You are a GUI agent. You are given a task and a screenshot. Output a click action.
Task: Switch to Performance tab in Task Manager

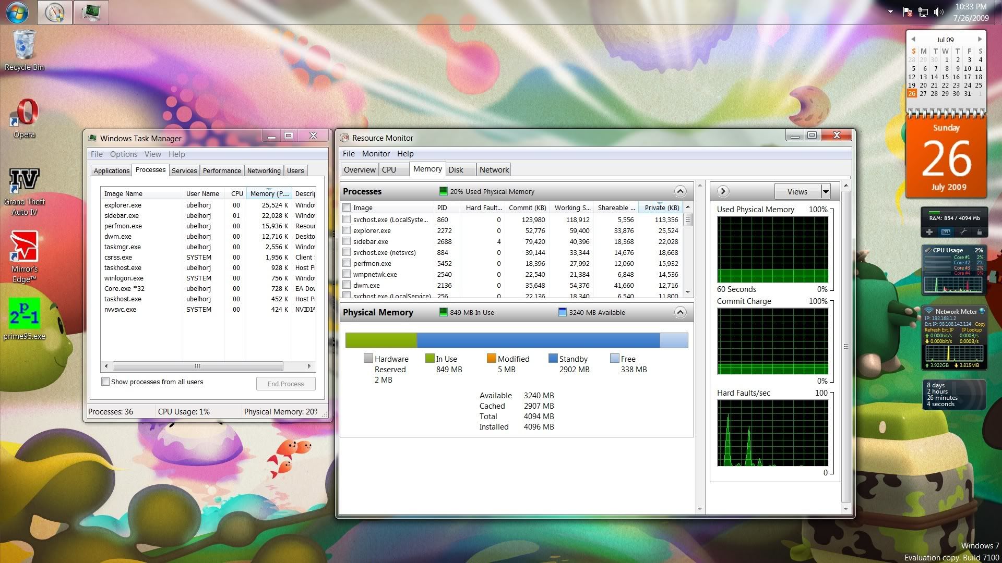tap(222, 170)
